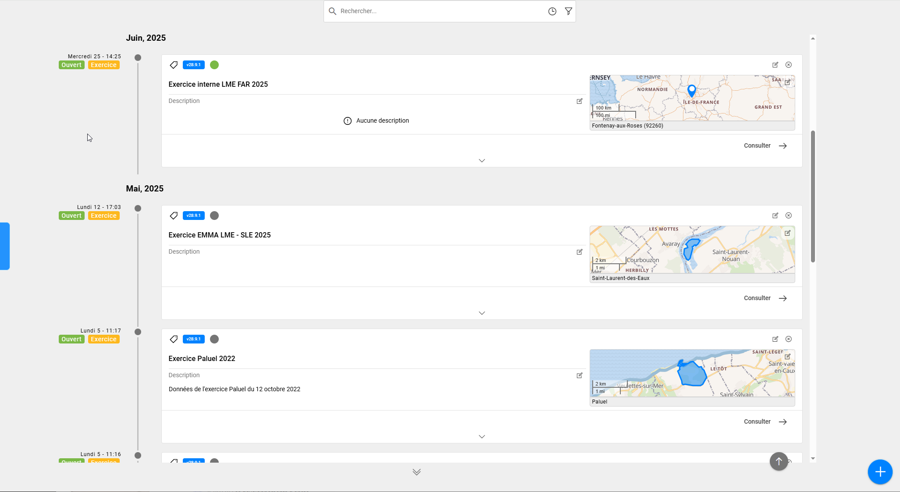Image resolution: width=900 pixels, height=492 pixels.
Task: Edit Exercice interne LME FAR 2025 card
Action: tap(775, 65)
